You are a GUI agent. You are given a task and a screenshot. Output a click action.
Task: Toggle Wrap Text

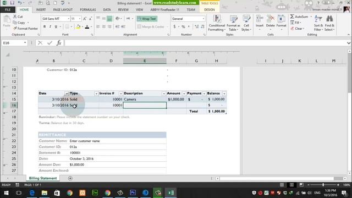tap(147, 19)
